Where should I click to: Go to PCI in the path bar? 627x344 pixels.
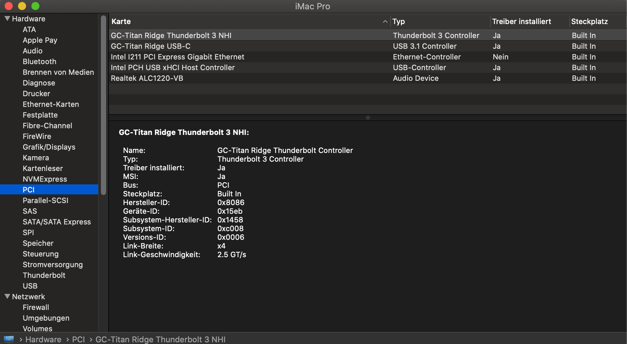click(x=78, y=339)
